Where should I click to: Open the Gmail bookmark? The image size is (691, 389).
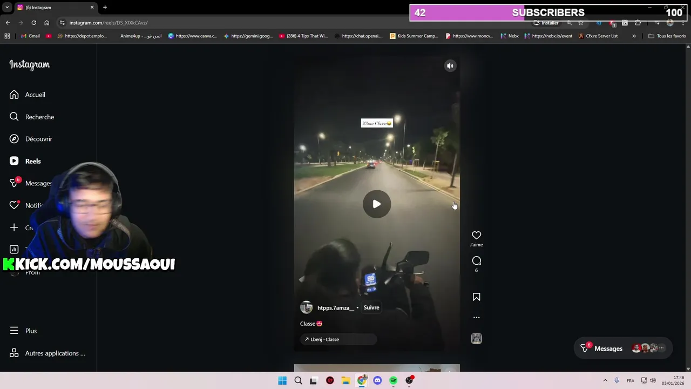[30, 36]
